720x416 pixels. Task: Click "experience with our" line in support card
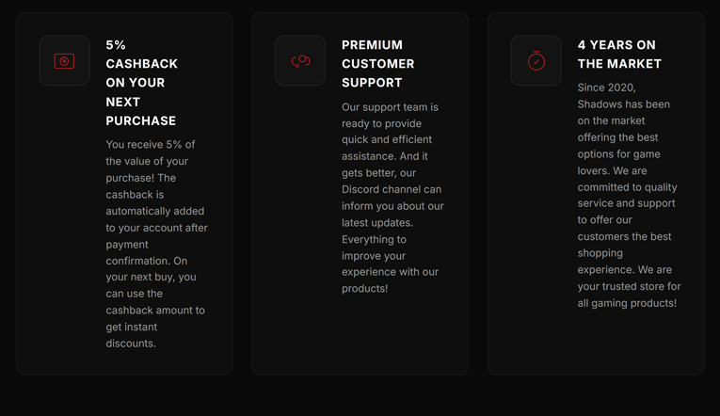click(390, 272)
